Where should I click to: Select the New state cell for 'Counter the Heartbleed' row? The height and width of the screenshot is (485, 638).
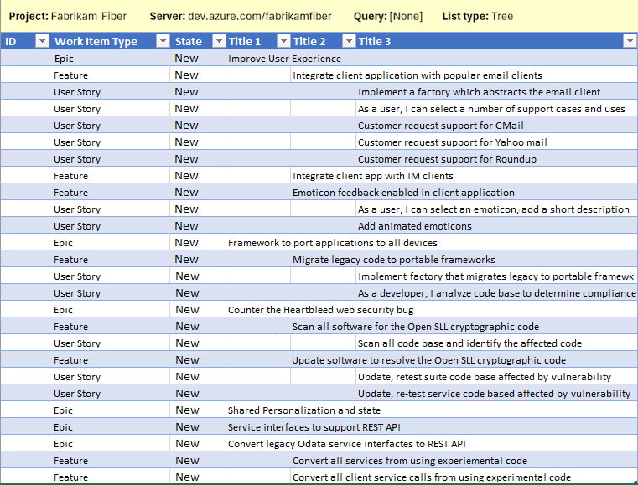pyautogui.click(x=198, y=310)
